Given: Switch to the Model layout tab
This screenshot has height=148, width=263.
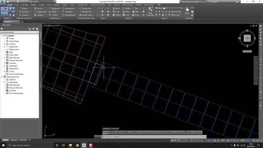Looking at the screenshot, I should (x=5, y=140).
